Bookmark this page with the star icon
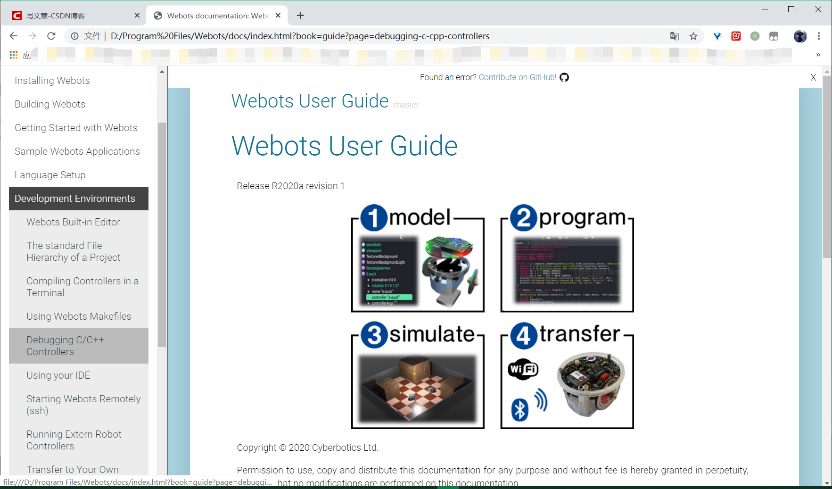 [x=693, y=36]
